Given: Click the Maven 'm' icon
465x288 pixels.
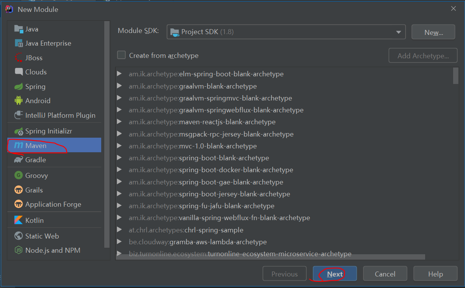Looking at the screenshot, I should point(19,145).
